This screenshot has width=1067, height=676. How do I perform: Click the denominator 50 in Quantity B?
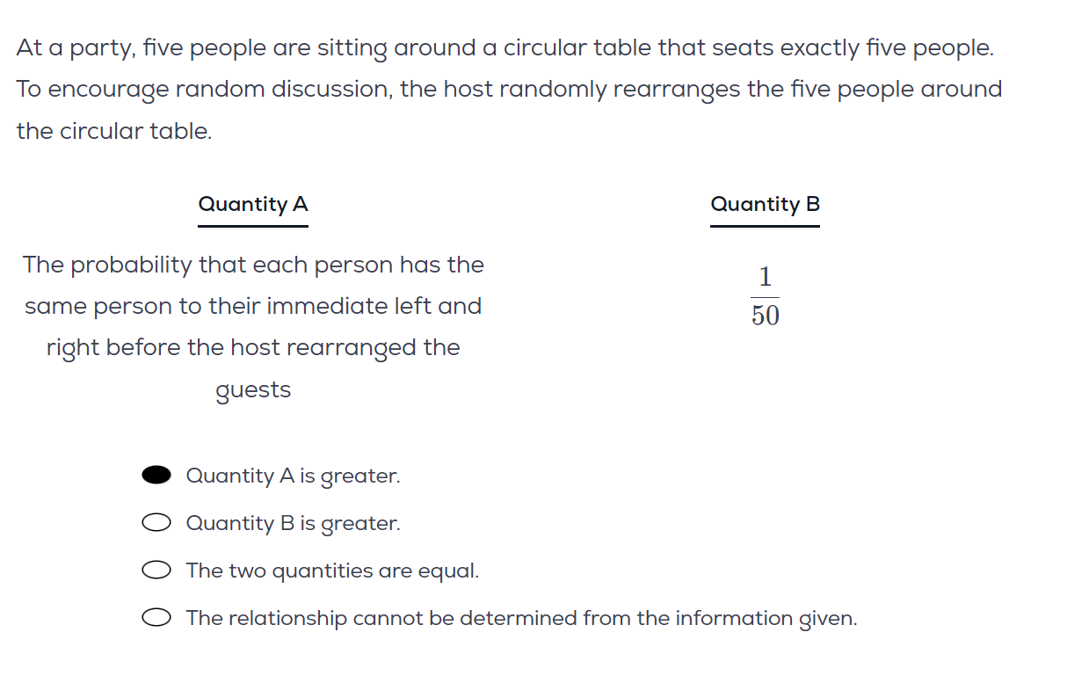[x=766, y=316]
